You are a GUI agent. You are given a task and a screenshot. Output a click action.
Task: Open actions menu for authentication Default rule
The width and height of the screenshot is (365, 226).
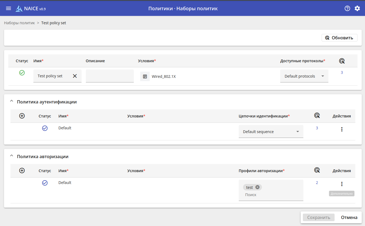click(342, 129)
